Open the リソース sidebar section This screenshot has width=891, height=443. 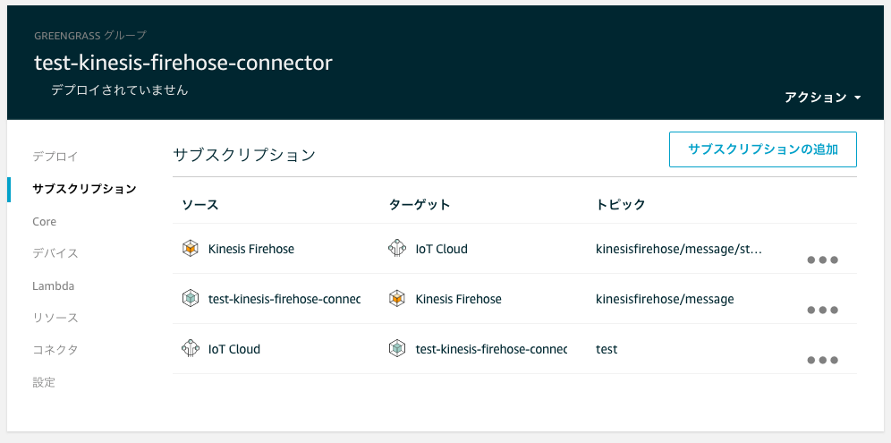55,318
